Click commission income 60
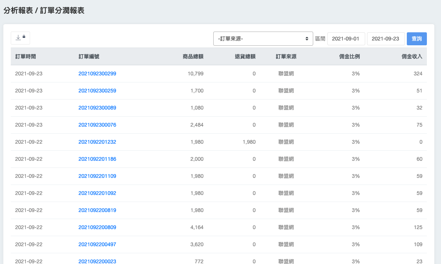The width and height of the screenshot is (441, 264). click(x=419, y=159)
